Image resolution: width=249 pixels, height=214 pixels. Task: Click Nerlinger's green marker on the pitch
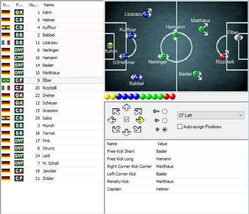(163, 56)
